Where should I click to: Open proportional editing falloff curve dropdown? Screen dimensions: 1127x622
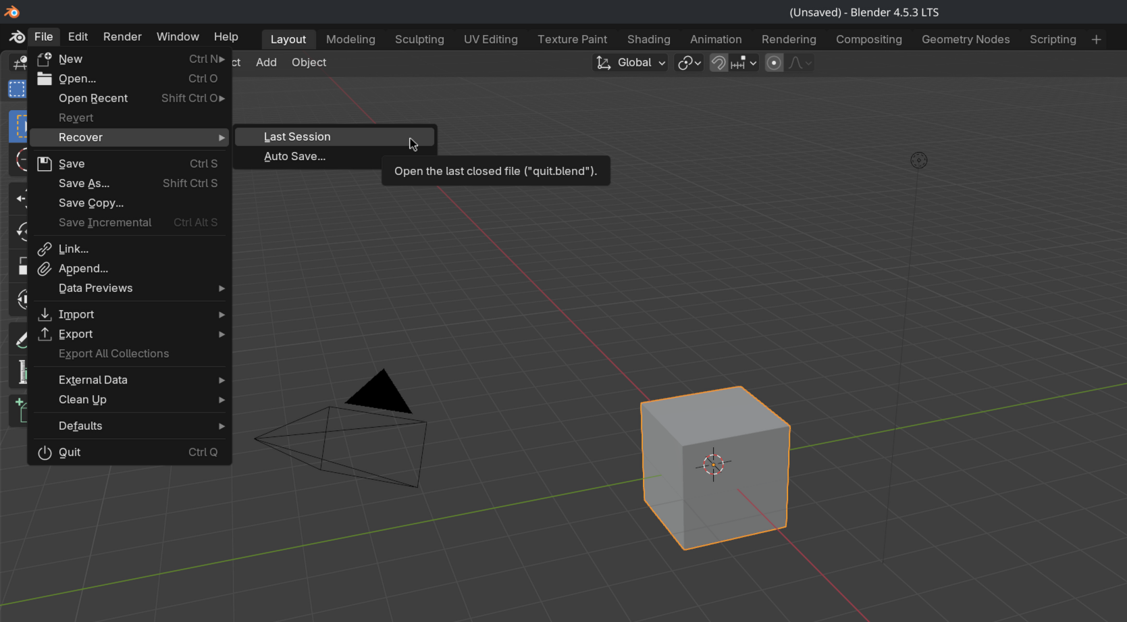tap(801, 63)
